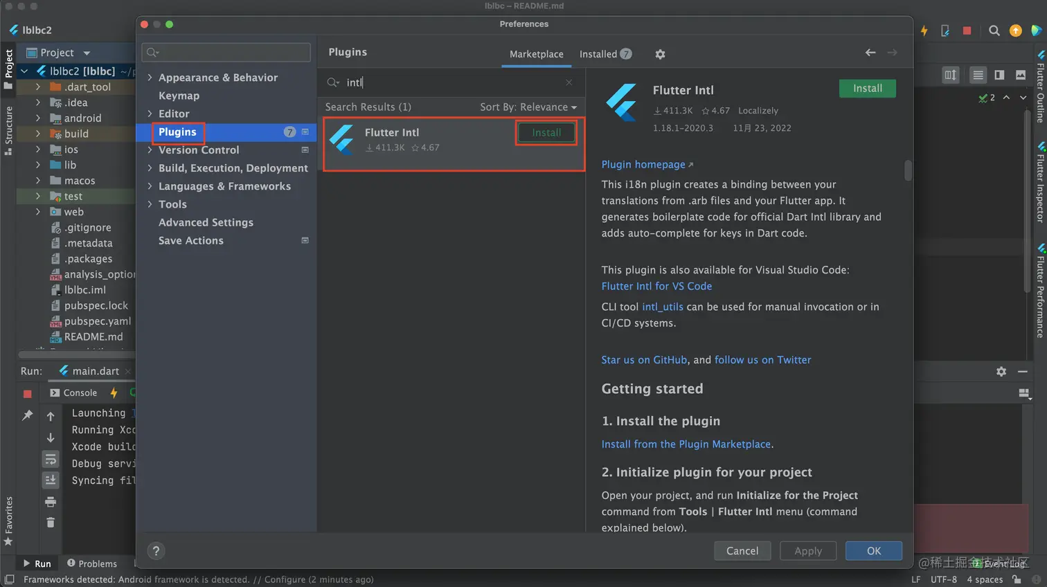This screenshot has height=587, width=1047.
Task: Open Star us on GitHub link
Action: click(x=644, y=360)
